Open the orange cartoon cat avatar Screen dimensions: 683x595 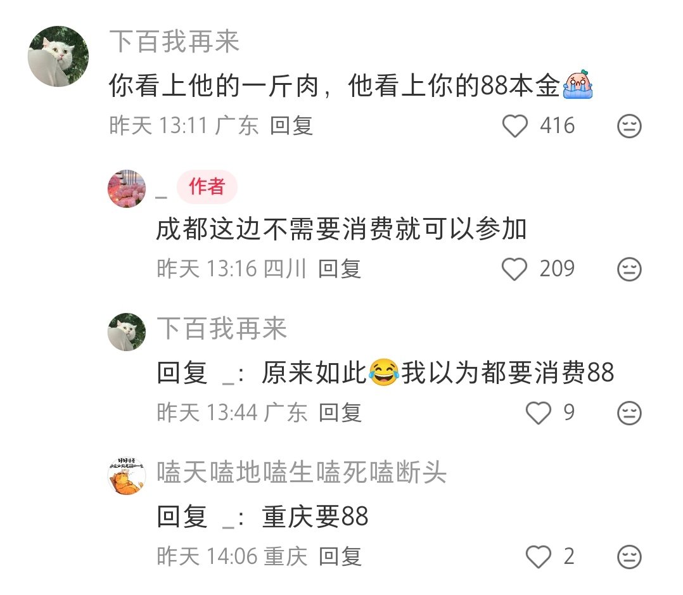[127, 476]
